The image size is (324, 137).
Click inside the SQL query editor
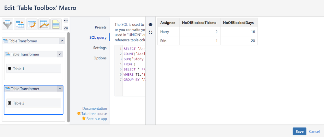coord(134,71)
